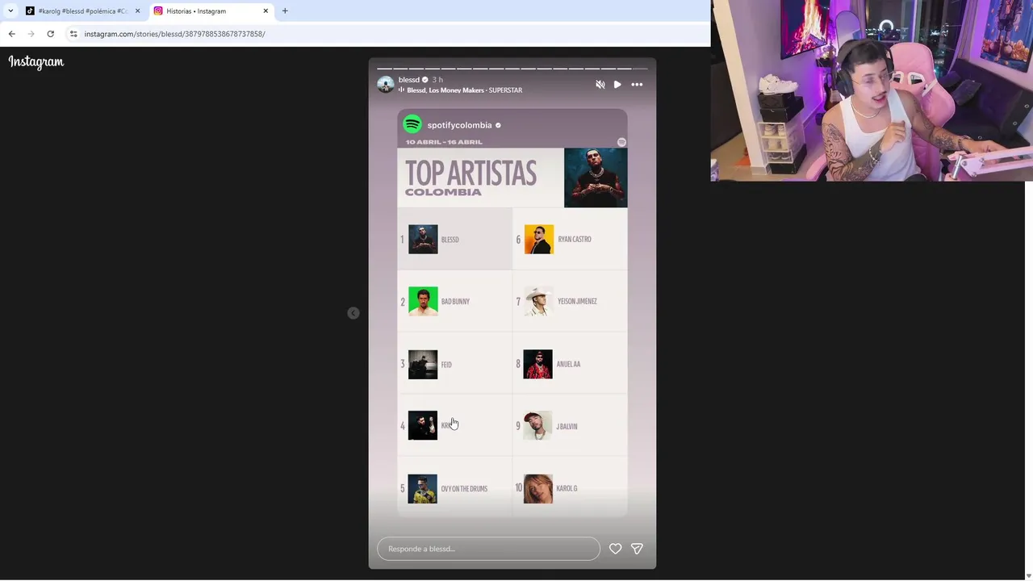The width and height of the screenshot is (1033, 581).
Task: Click the 'J BALVIN' name text
Action: click(x=567, y=427)
